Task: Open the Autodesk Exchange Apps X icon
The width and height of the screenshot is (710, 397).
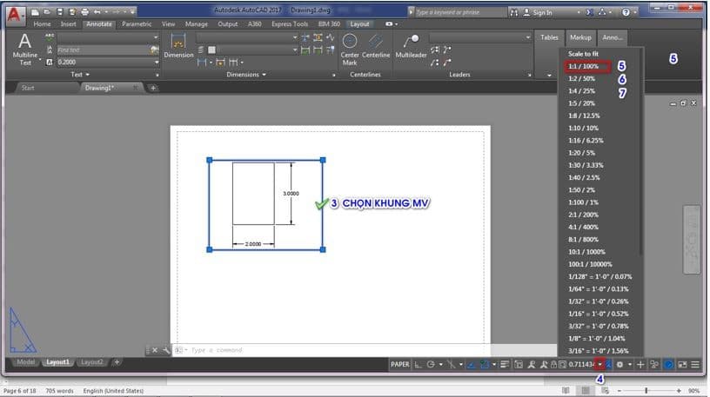Action: click(x=590, y=12)
